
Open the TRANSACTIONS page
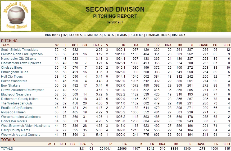(x=158, y=35)
